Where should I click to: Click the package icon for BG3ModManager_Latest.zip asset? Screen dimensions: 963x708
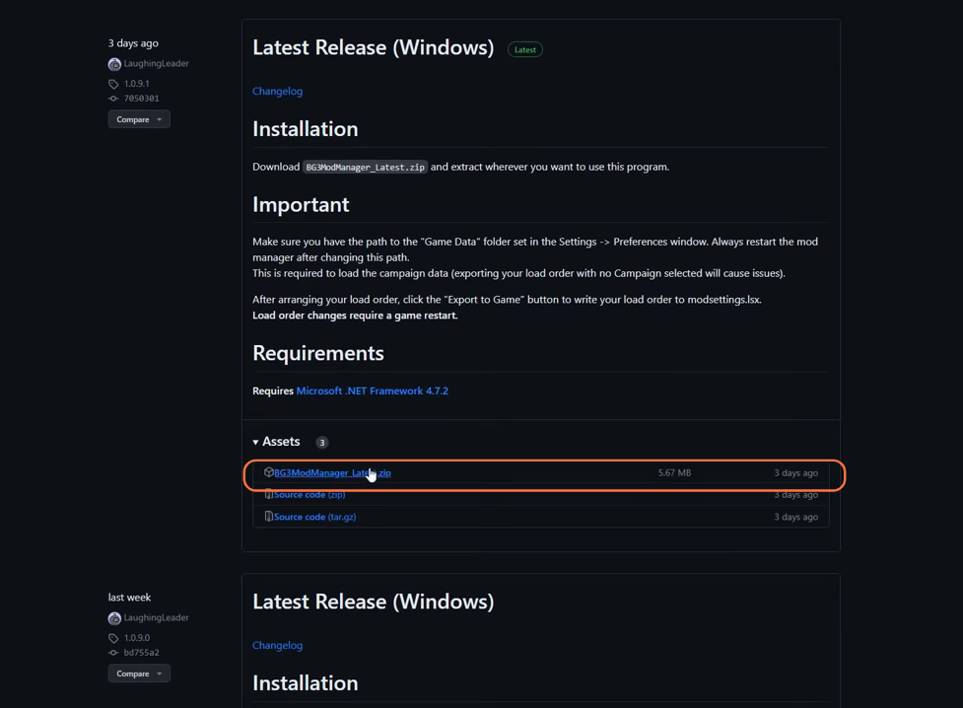[268, 472]
